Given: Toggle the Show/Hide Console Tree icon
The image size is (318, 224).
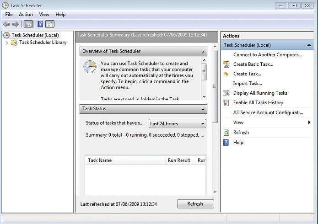Looking at the screenshot, I should coord(28,24).
